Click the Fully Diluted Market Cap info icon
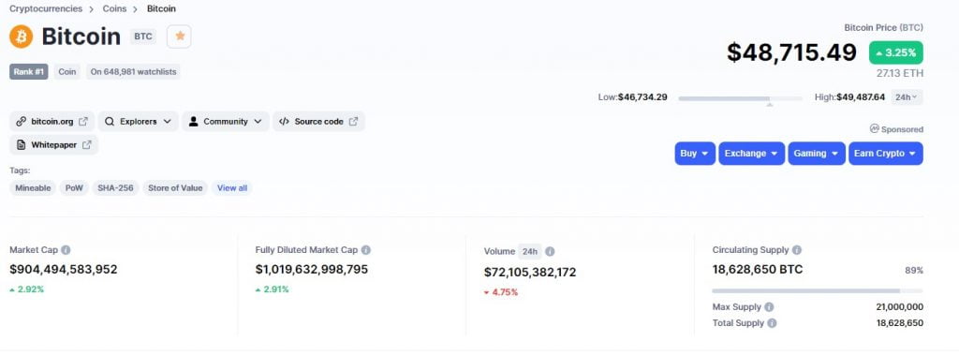The image size is (959, 356). coord(366,249)
